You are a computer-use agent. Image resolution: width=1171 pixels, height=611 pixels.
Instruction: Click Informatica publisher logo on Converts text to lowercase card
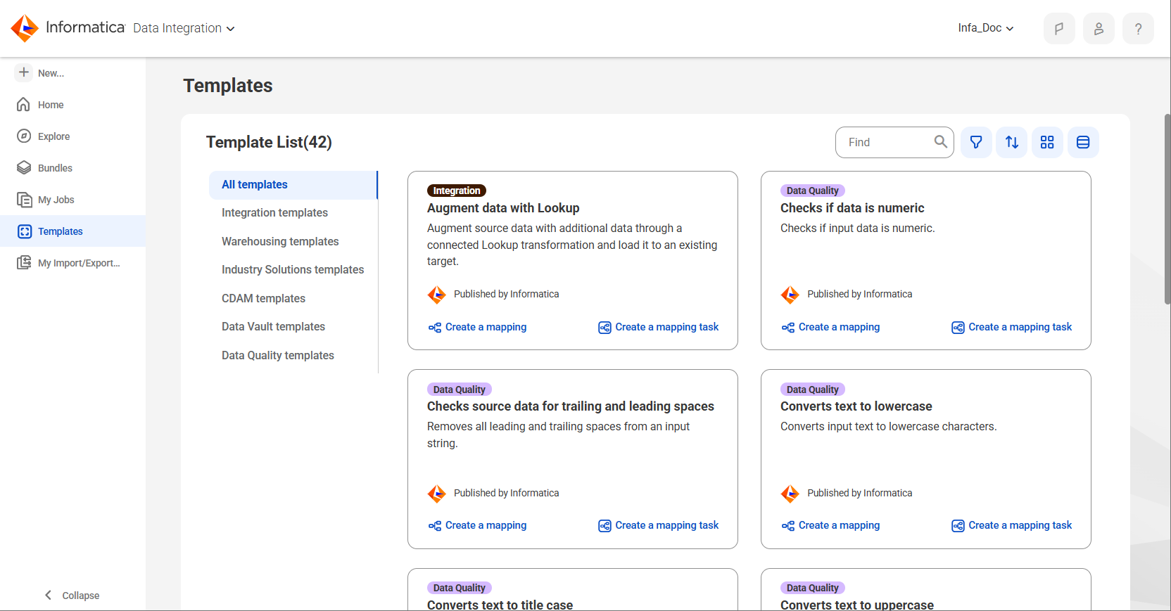(x=790, y=494)
